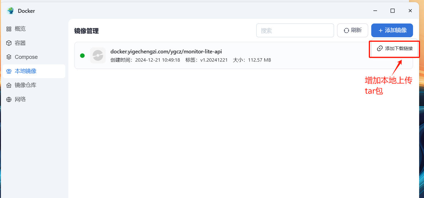Viewport: 424px width, 198px height.
Task: Click the 网络 globe icon
Action: [9, 99]
